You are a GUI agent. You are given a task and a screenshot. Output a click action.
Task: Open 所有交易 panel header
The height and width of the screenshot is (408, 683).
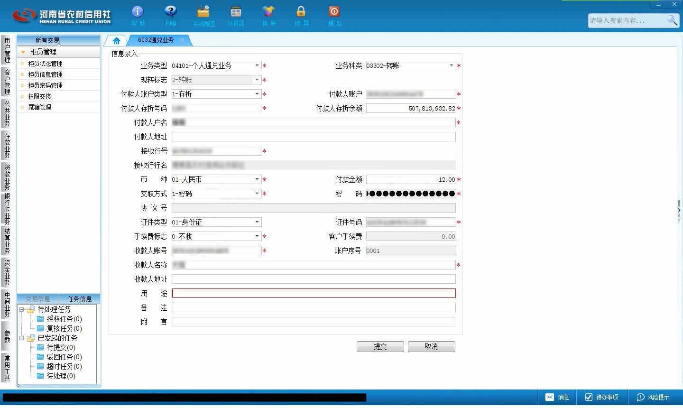click(x=47, y=40)
